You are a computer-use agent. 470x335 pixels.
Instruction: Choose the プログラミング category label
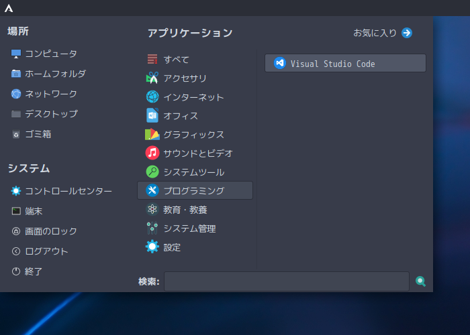(194, 191)
